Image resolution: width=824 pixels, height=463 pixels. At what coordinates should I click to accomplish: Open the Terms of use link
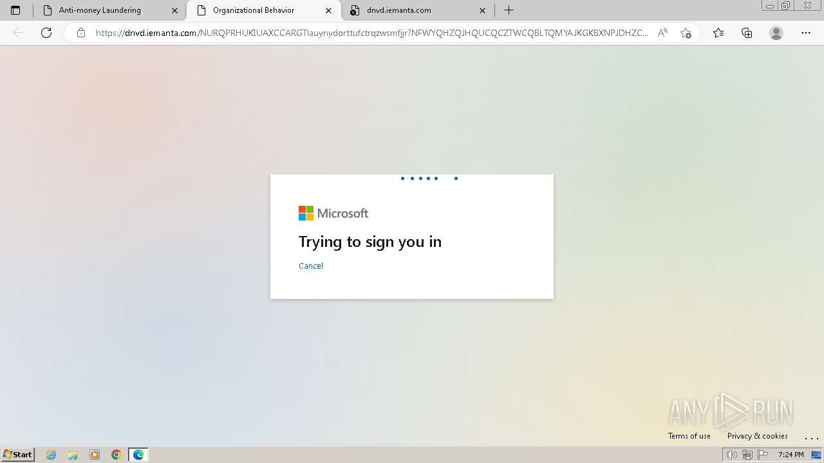point(689,436)
